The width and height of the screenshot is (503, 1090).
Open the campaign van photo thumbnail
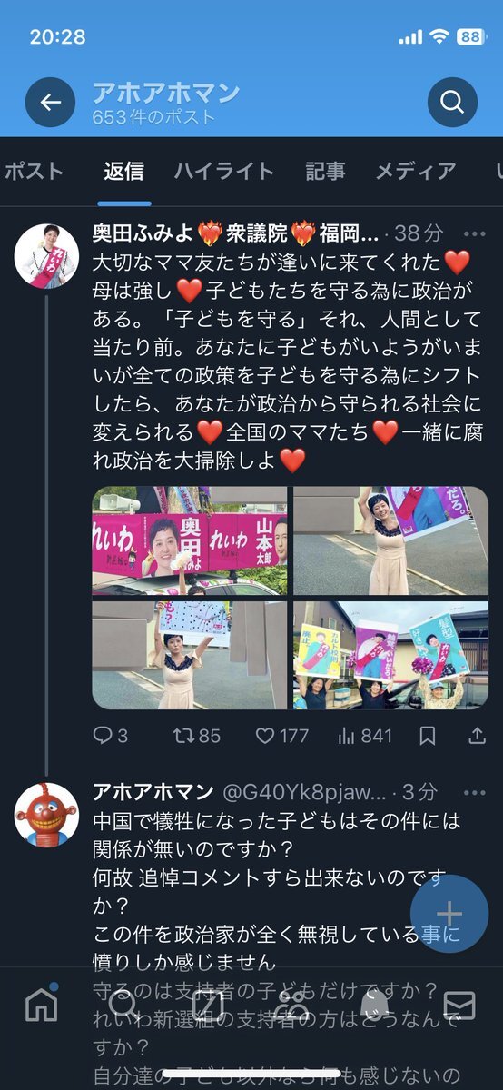(x=190, y=540)
